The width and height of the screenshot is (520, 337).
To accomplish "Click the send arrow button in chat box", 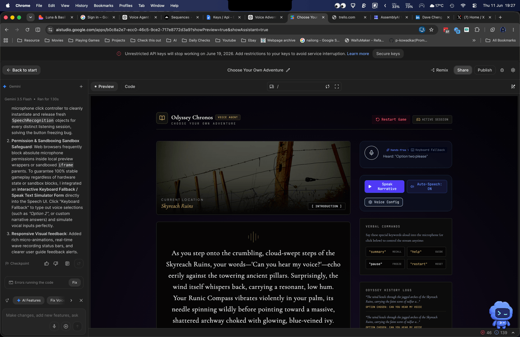I will coord(77,326).
